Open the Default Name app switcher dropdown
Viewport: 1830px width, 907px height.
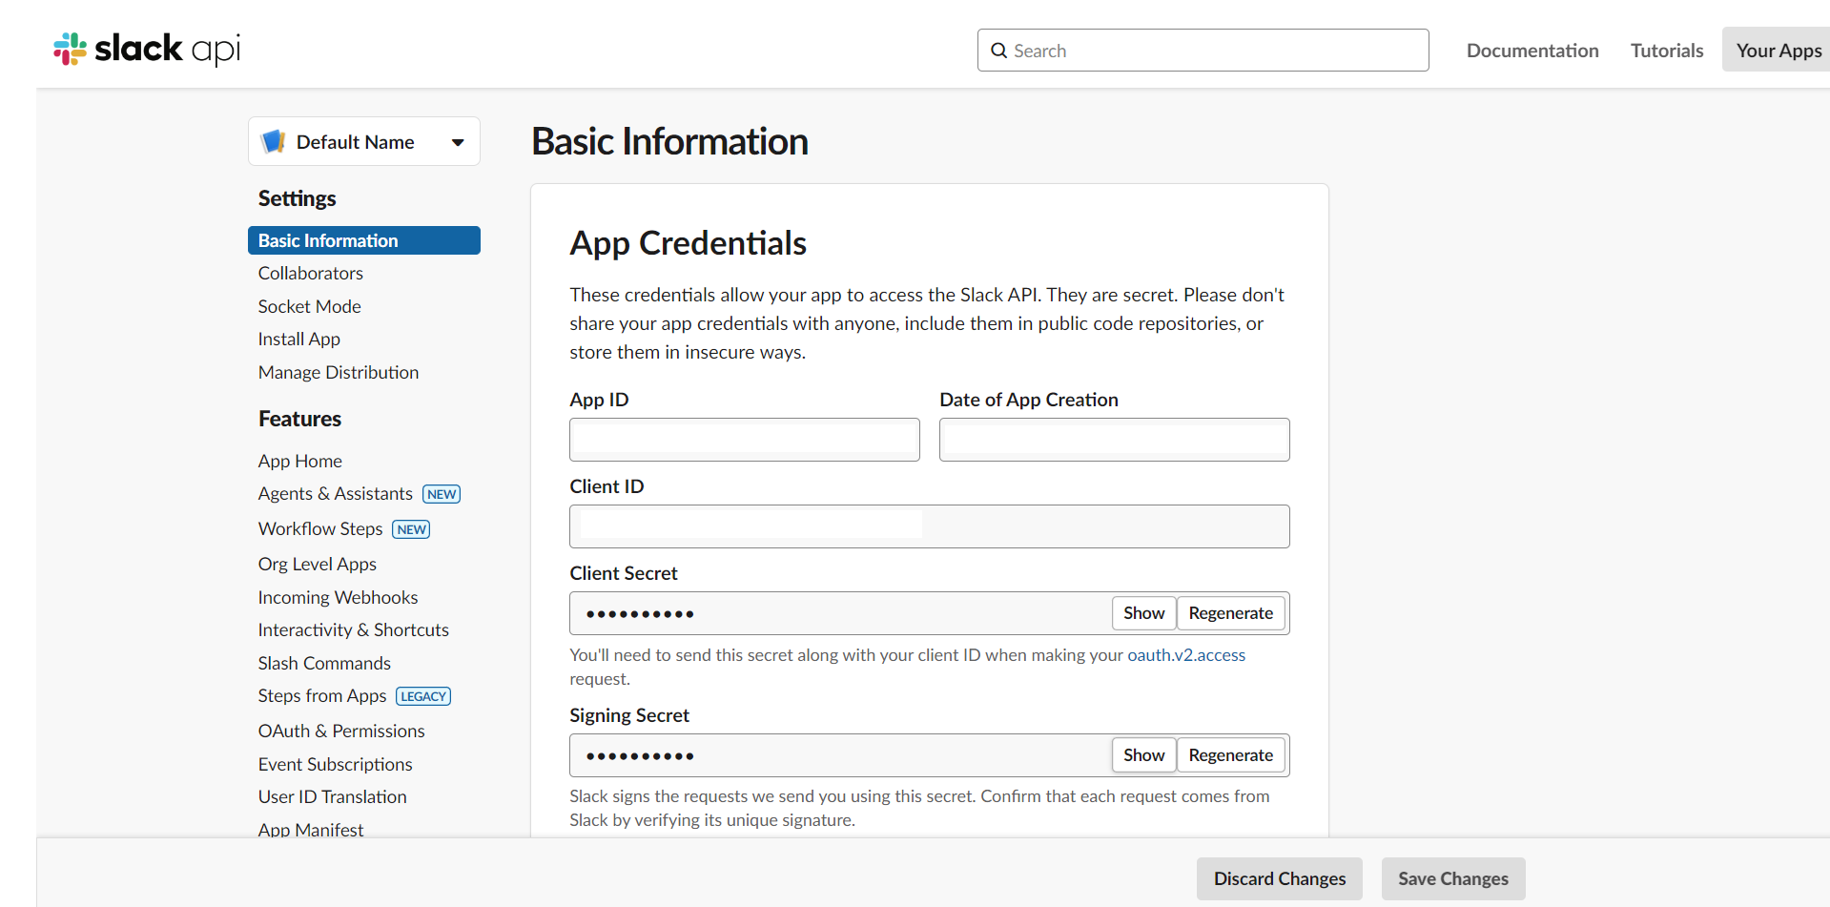(456, 141)
